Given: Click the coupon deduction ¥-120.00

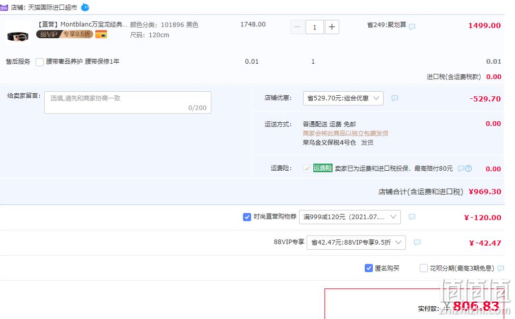Looking at the screenshot, I should pyautogui.click(x=482, y=218).
